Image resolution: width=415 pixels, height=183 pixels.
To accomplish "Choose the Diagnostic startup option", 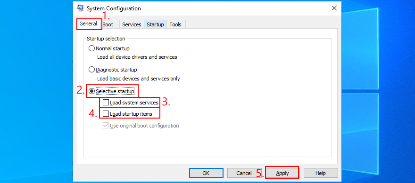I will click(91, 70).
